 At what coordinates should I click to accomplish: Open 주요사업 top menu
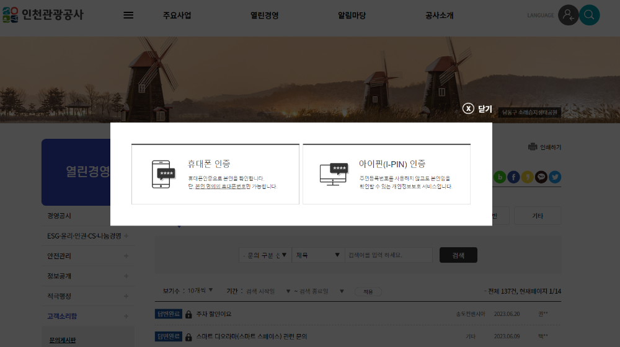[x=177, y=15]
